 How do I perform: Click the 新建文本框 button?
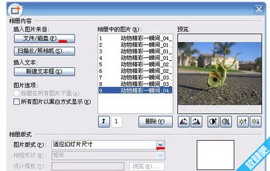44,72
